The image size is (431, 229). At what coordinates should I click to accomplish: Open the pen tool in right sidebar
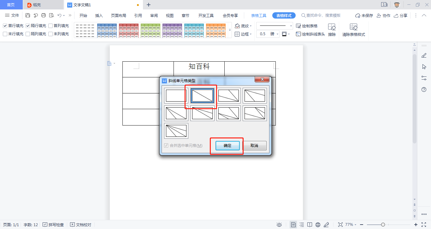tap(424, 56)
